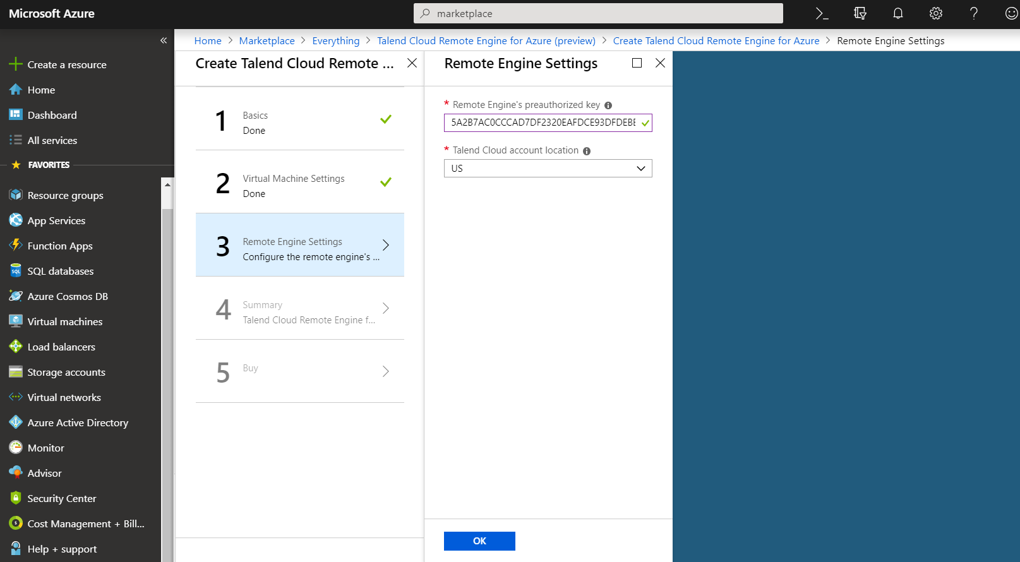Click the Virtual networks icon

pyautogui.click(x=16, y=397)
